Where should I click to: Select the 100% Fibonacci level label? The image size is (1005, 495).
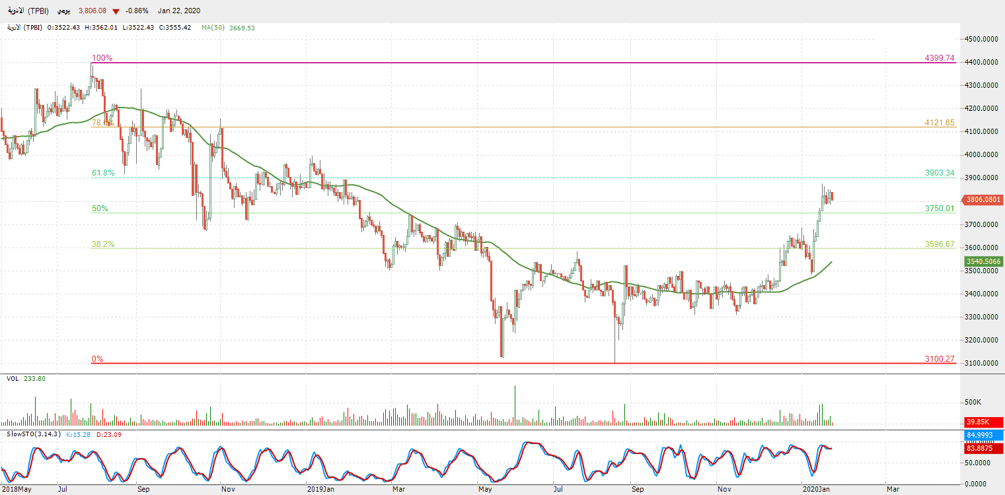coord(102,58)
